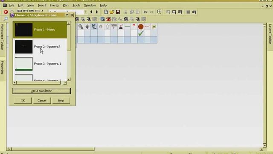
Task: Click the New document icon
Action: point(106,12)
